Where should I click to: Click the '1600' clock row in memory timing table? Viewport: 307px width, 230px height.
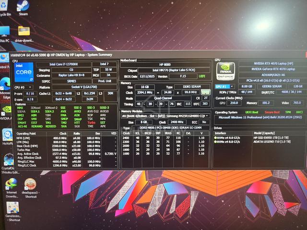coord(165,153)
